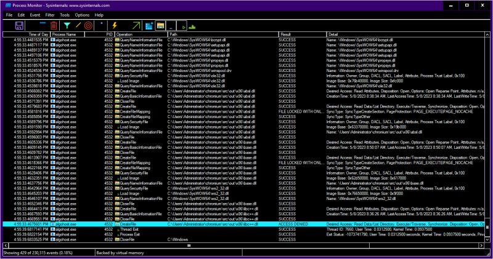This screenshot has width=493, height=259.
Task: Toggle the Autoscroll toolbar icon
Action: [43, 23]
